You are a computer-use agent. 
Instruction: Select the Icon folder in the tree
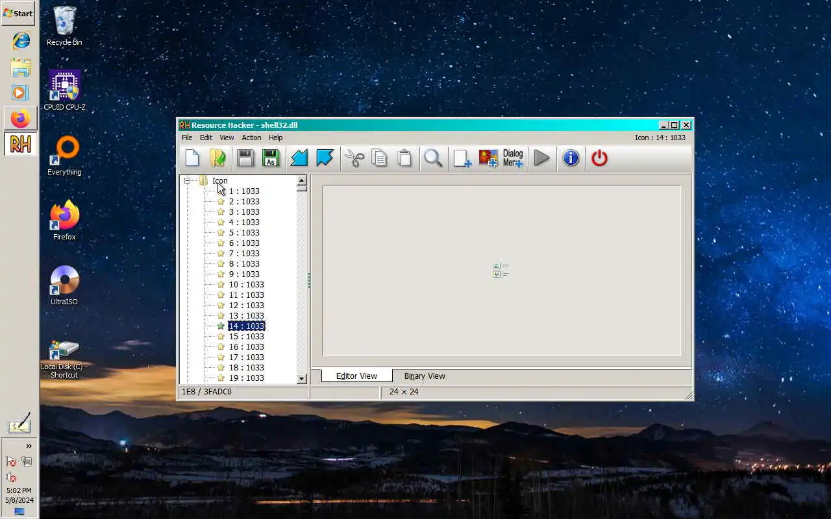click(x=219, y=181)
